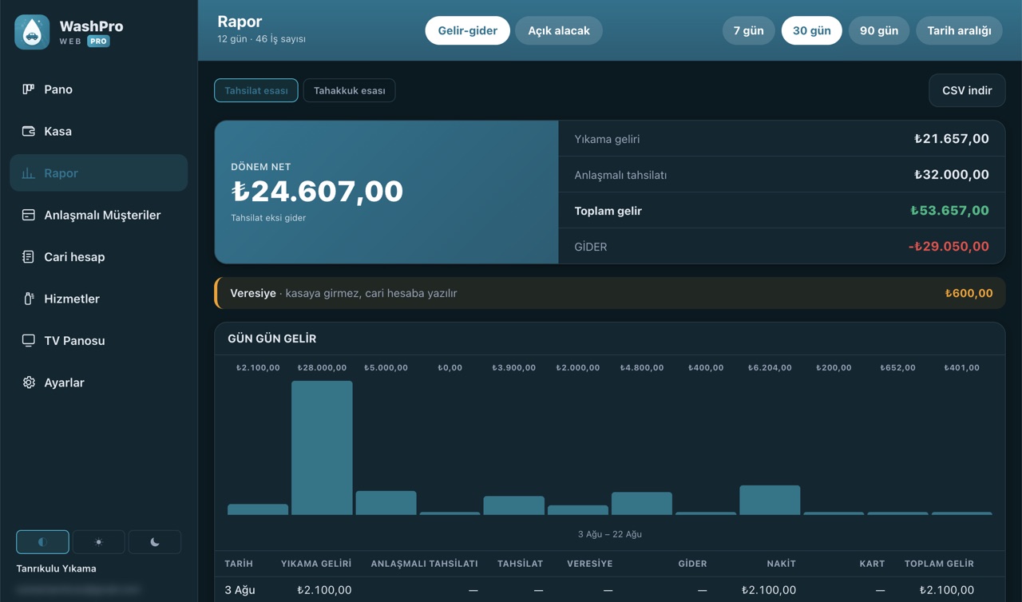Download report with CSV indir
Screen dimensions: 1022x602
(967, 90)
